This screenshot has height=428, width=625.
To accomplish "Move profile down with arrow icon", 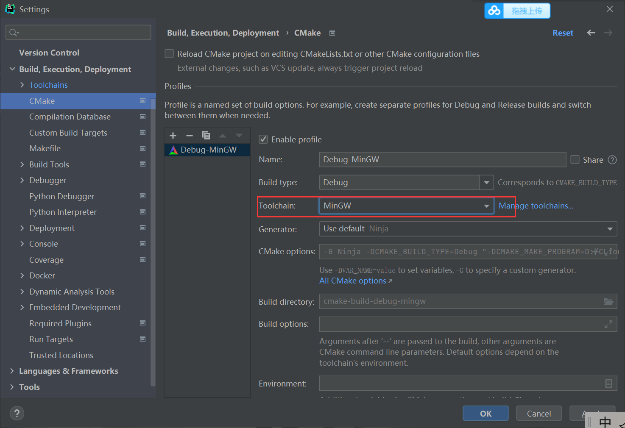I will pyautogui.click(x=239, y=136).
